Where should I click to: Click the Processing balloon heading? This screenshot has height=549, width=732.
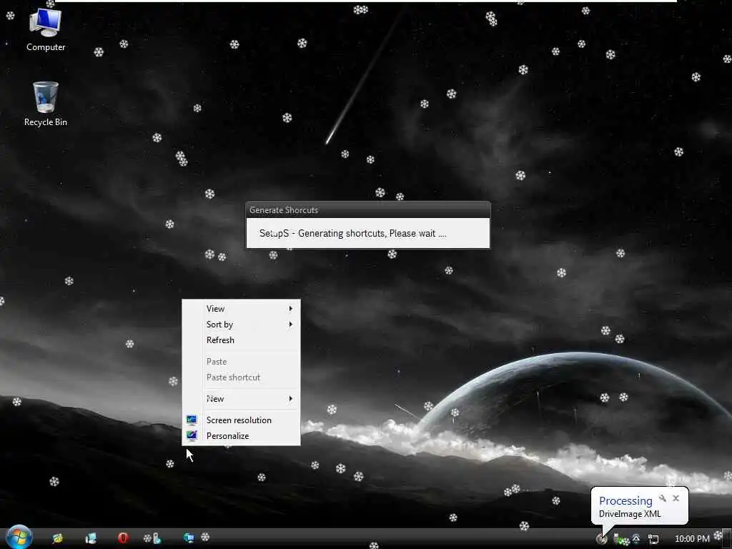tap(625, 501)
